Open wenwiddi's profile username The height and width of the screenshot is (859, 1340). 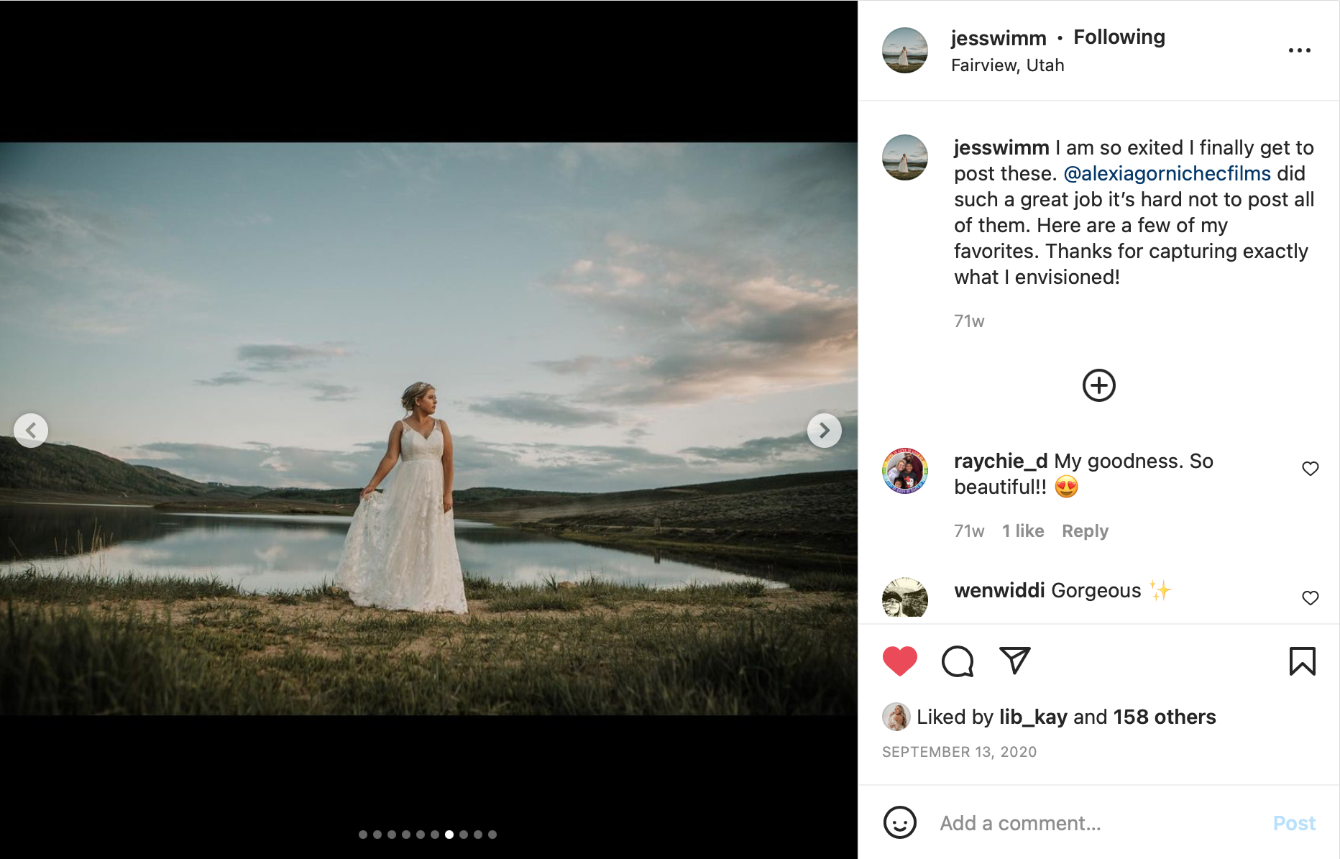click(x=999, y=590)
